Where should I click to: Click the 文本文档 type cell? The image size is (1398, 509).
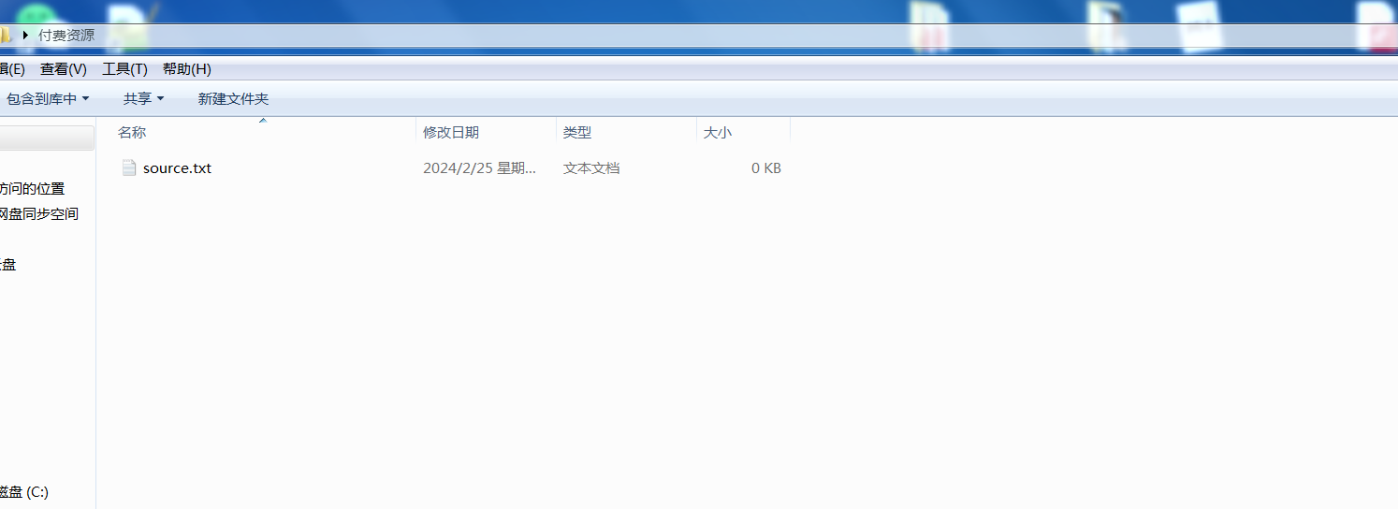click(x=591, y=168)
